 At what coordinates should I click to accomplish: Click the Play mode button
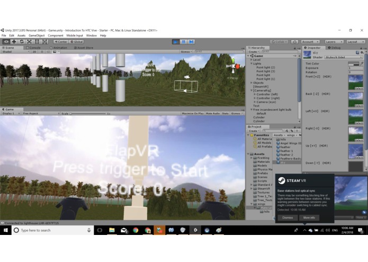[x=176, y=42]
